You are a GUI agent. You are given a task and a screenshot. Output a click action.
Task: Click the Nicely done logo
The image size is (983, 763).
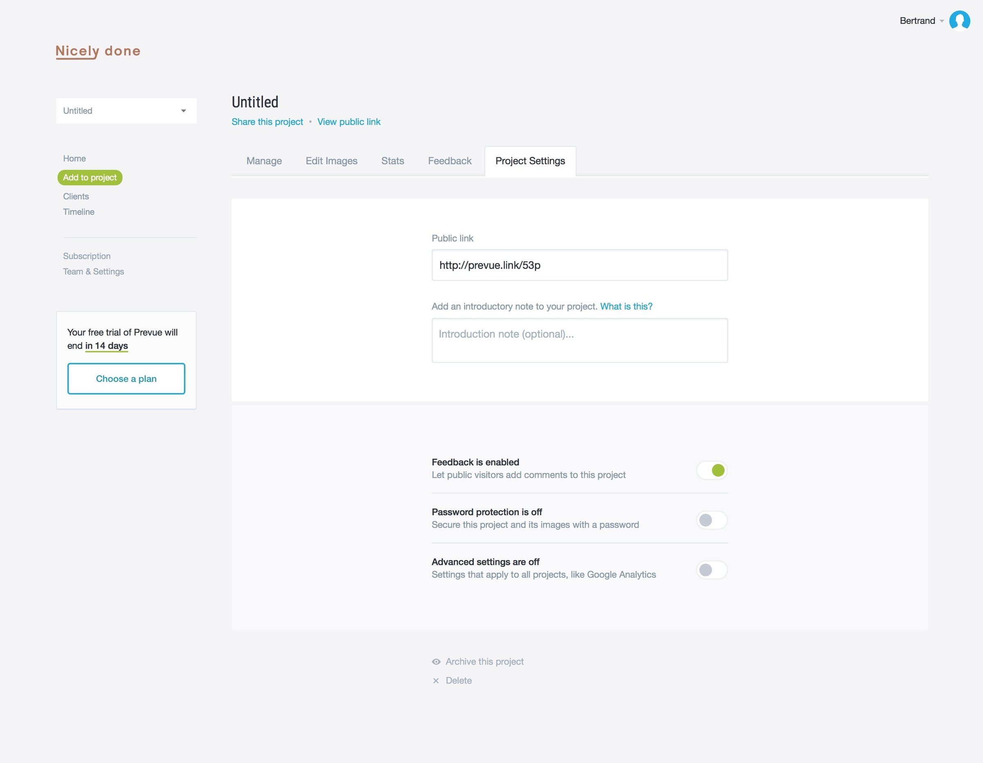click(x=98, y=51)
